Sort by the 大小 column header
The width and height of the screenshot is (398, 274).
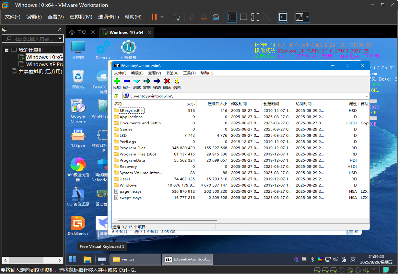pyautogui.click(x=180, y=104)
